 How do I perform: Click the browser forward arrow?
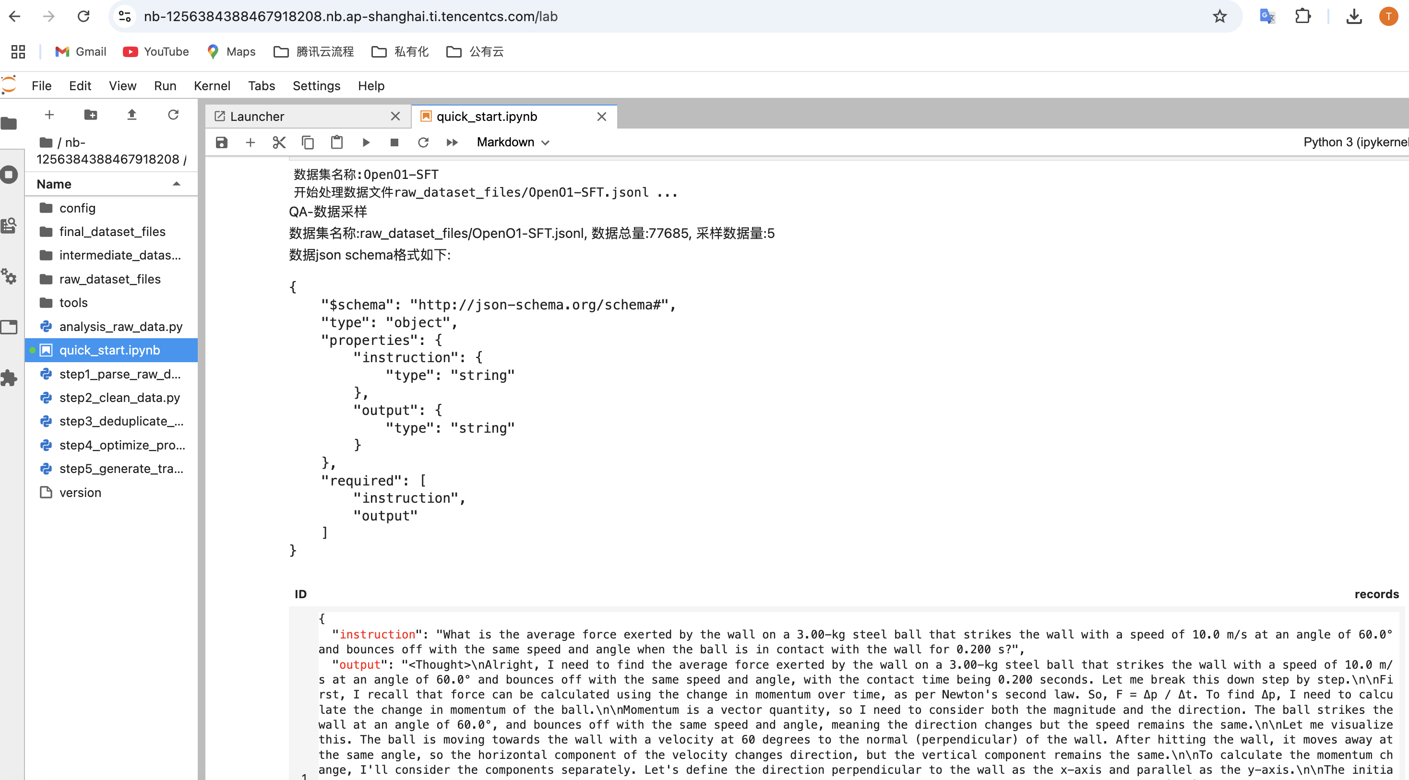pos(48,16)
